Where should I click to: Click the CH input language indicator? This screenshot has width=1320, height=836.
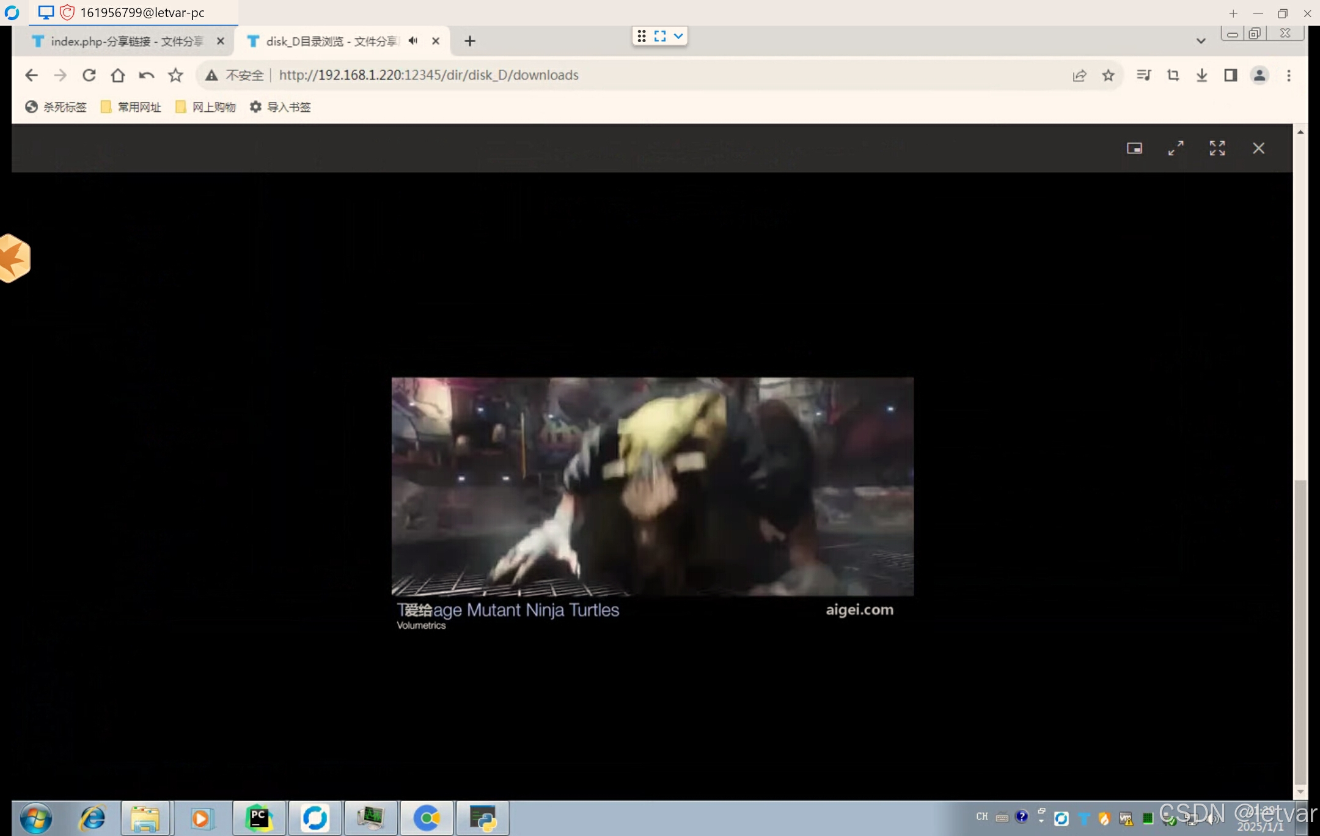pyautogui.click(x=982, y=816)
